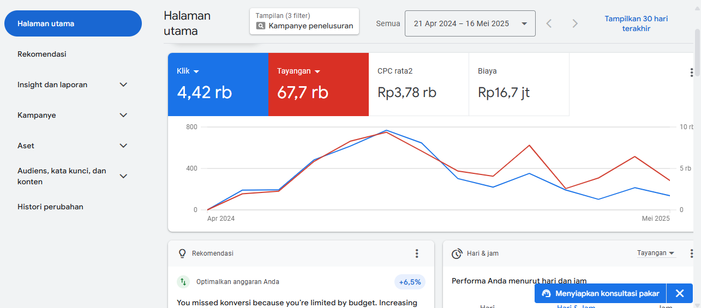The width and height of the screenshot is (701, 308).
Task: Open Histori perubahan in the sidebar
Action: [50, 207]
